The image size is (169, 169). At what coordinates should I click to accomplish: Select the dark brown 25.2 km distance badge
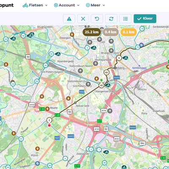[92, 32]
